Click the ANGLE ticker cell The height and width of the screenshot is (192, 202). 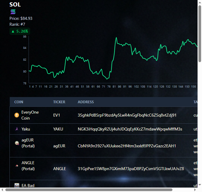point(59,169)
